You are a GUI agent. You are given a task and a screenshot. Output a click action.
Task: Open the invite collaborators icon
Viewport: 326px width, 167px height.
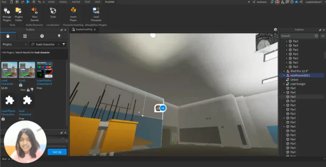pos(283,2)
